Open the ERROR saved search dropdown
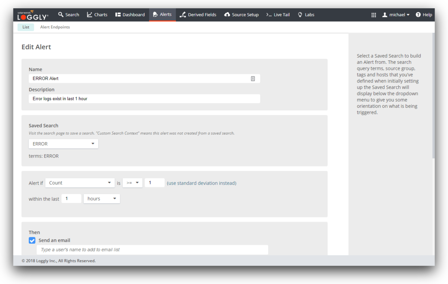The height and width of the screenshot is (284, 448). pyautogui.click(x=63, y=144)
